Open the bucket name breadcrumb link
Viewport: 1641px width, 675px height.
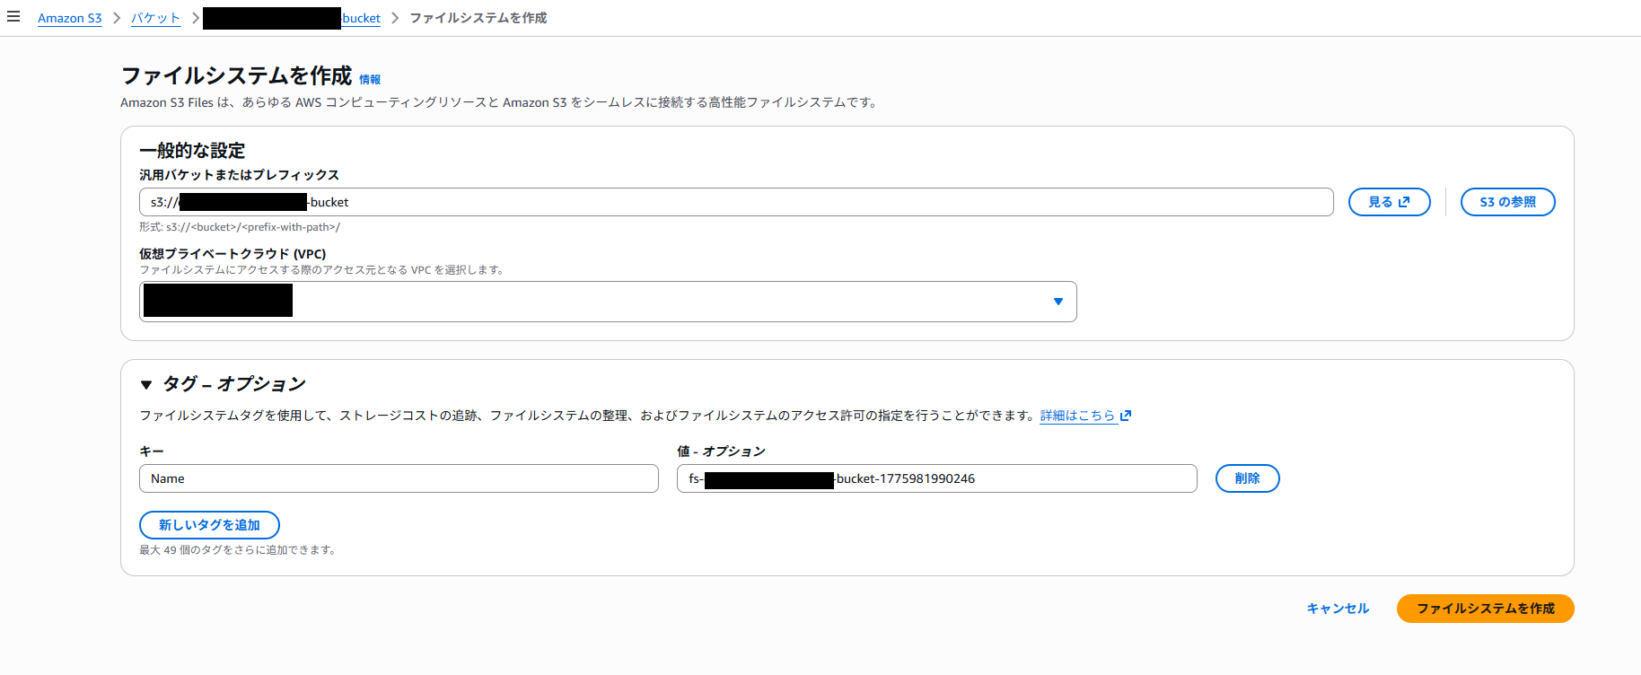[361, 18]
